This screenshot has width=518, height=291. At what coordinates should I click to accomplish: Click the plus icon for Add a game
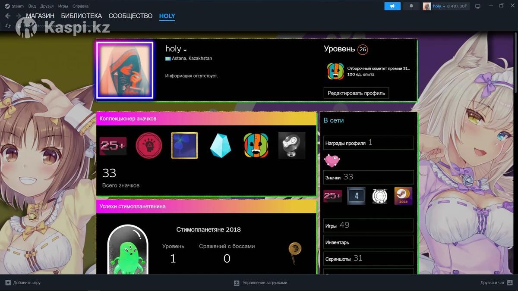pyautogui.click(x=8, y=283)
